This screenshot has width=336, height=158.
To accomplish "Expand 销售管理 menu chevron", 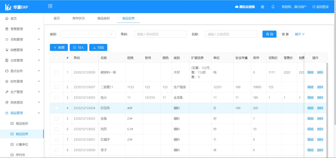I will [x=39, y=50].
